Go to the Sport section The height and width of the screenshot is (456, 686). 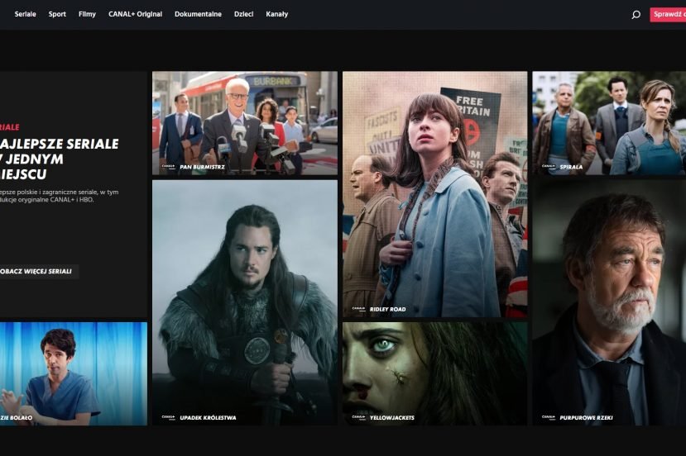coord(57,14)
